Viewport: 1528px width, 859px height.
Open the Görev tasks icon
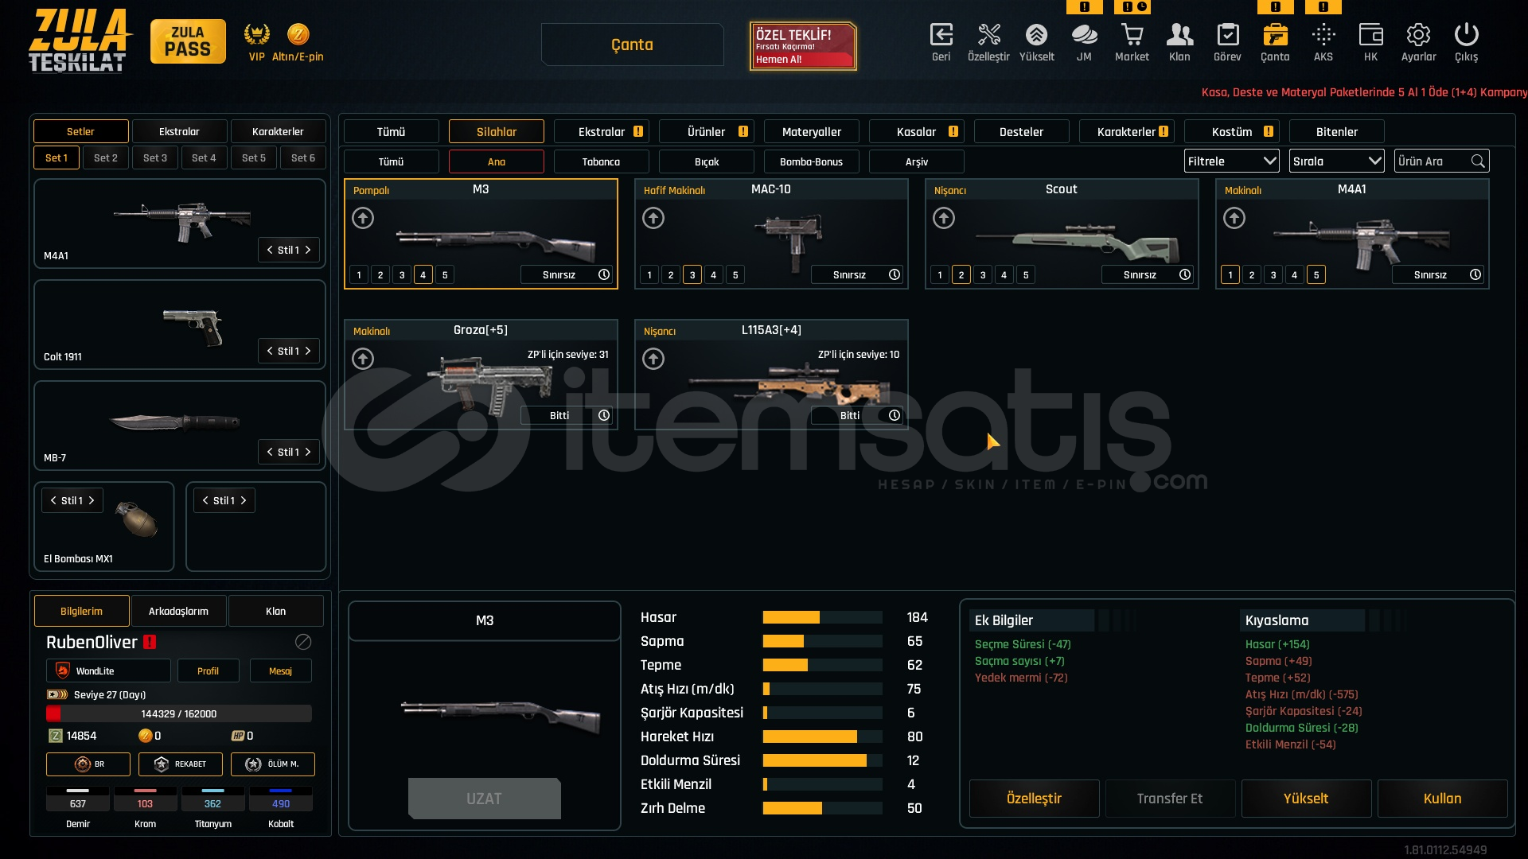1227,36
